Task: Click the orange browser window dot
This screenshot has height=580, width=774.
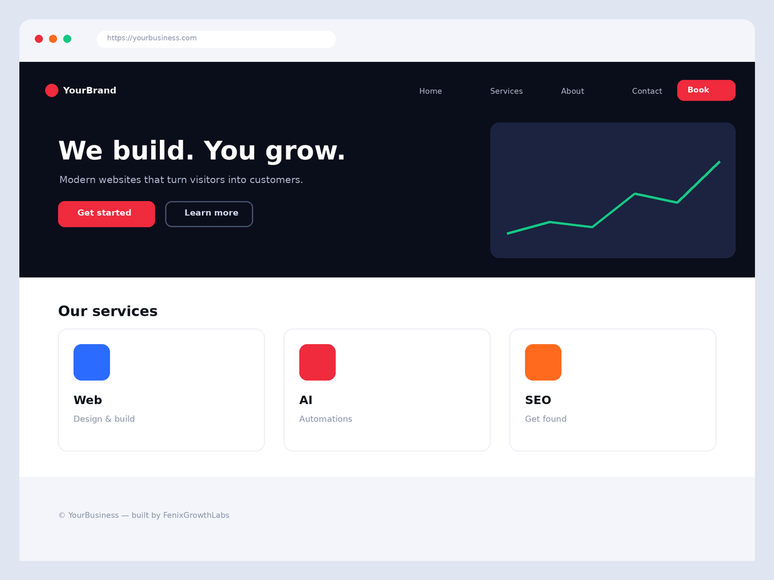Action: pos(53,39)
